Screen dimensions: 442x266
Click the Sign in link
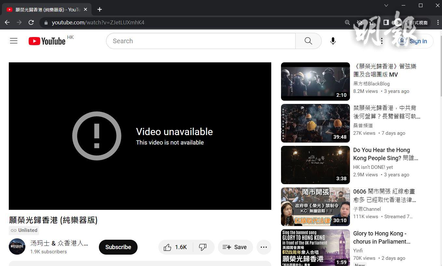418,41
